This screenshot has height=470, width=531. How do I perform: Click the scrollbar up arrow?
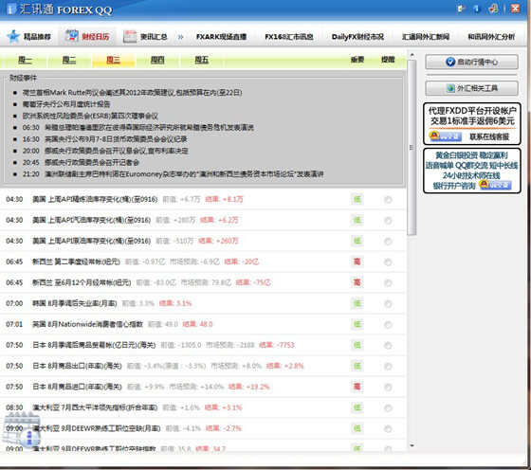(412, 54)
